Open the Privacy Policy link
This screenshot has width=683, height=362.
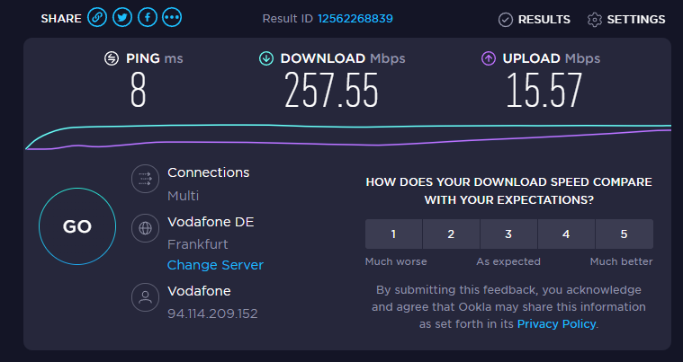[556, 323]
